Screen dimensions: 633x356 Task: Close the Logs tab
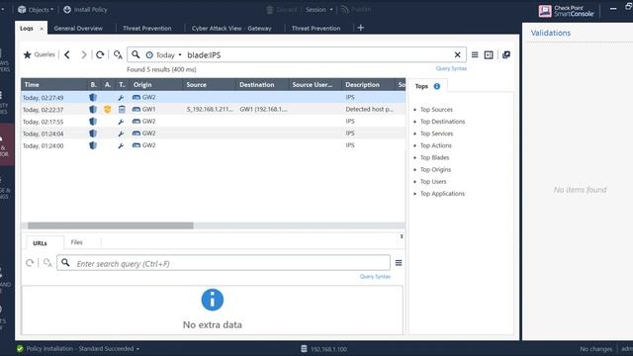click(42, 29)
